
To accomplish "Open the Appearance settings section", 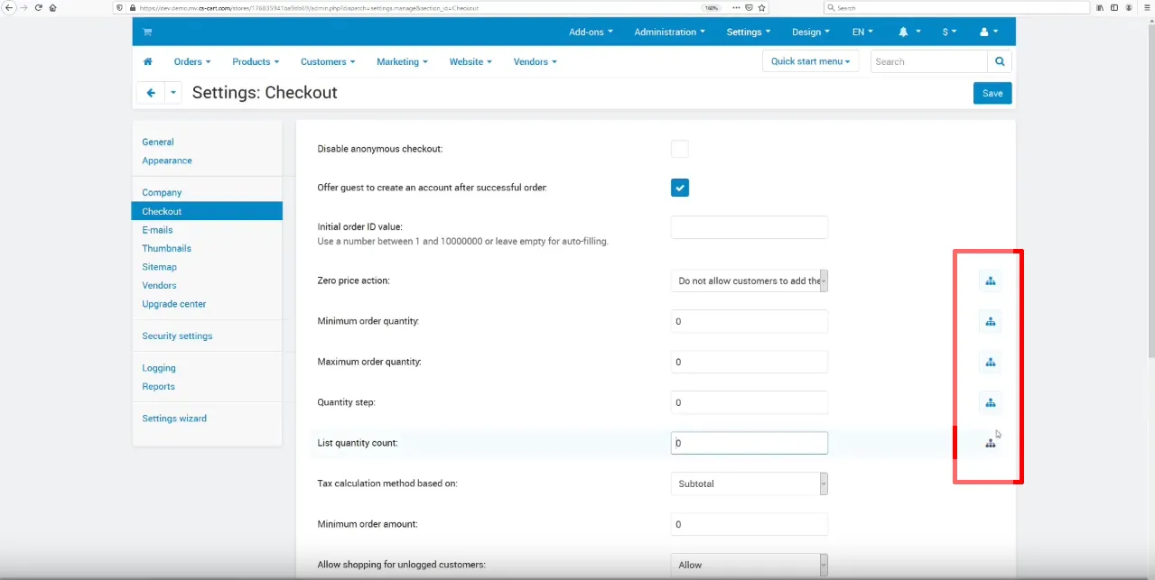I will (x=167, y=161).
